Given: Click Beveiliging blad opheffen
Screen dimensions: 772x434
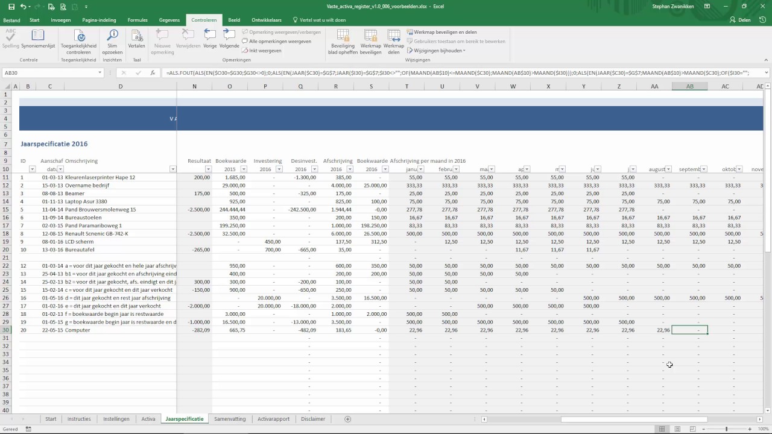Looking at the screenshot, I should coord(342,42).
